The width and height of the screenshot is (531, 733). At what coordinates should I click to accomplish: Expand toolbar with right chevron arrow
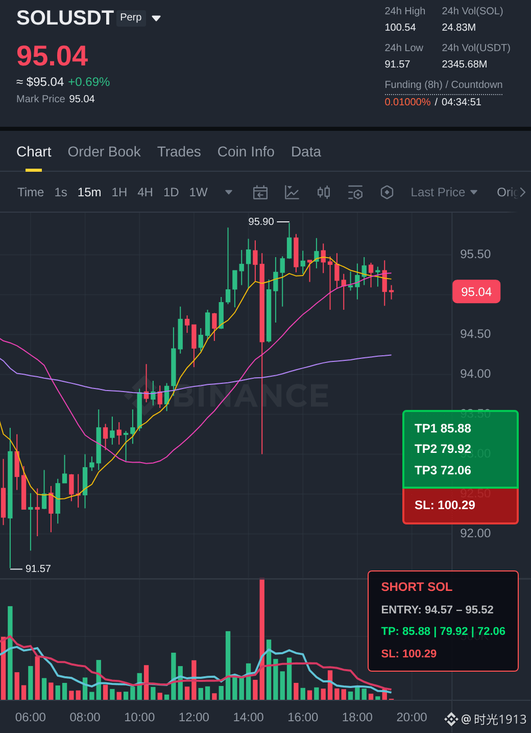pyautogui.click(x=522, y=192)
